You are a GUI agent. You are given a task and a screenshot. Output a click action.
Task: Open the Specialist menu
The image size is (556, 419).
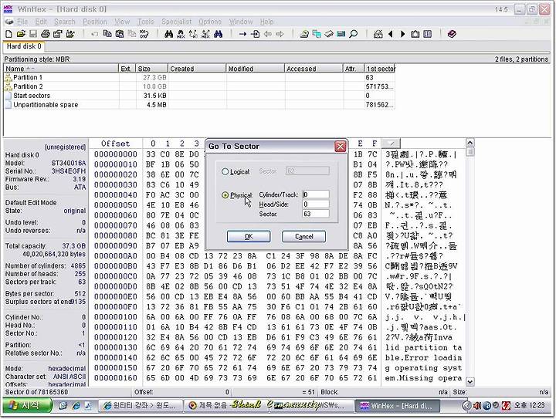tap(176, 22)
